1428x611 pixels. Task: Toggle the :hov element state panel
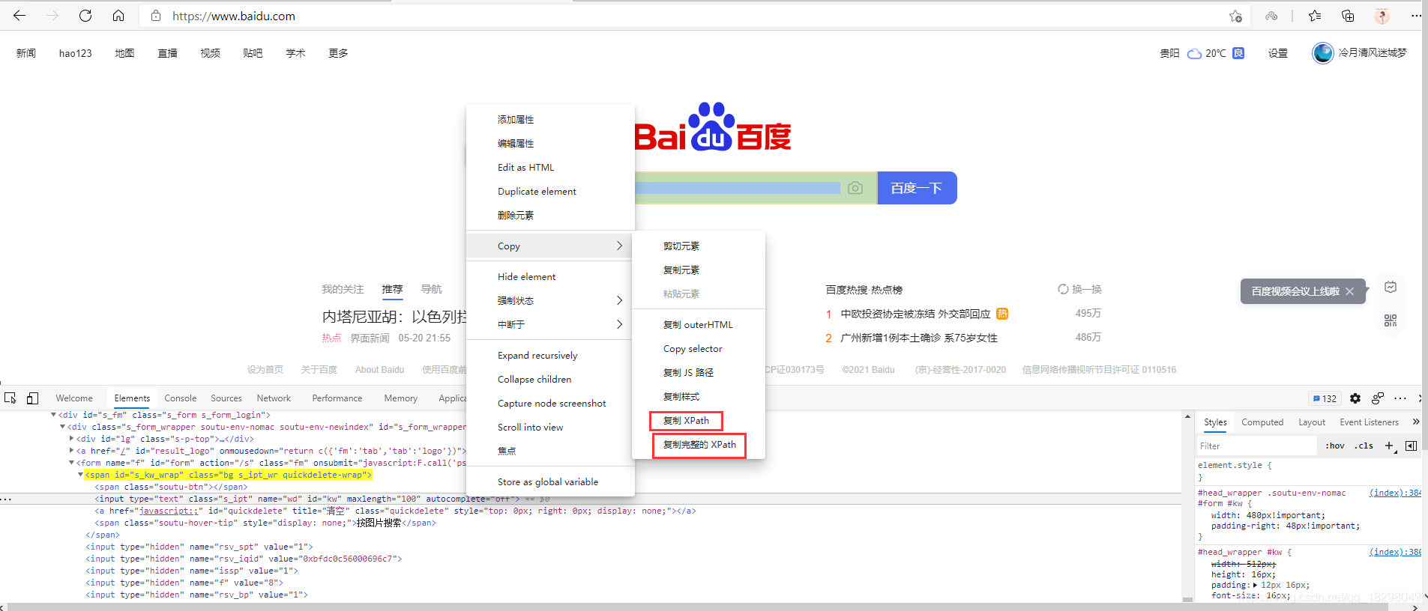pos(1335,446)
